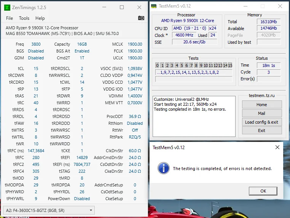290x218 pixels.
Task: Open the File menu in ZenTimings
Action: pos(10,18)
